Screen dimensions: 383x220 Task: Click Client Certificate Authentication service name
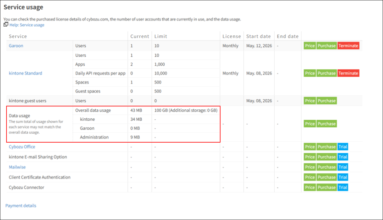pos(40,178)
